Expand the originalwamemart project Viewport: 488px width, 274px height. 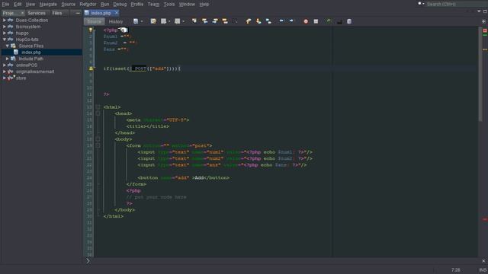pos(5,72)
